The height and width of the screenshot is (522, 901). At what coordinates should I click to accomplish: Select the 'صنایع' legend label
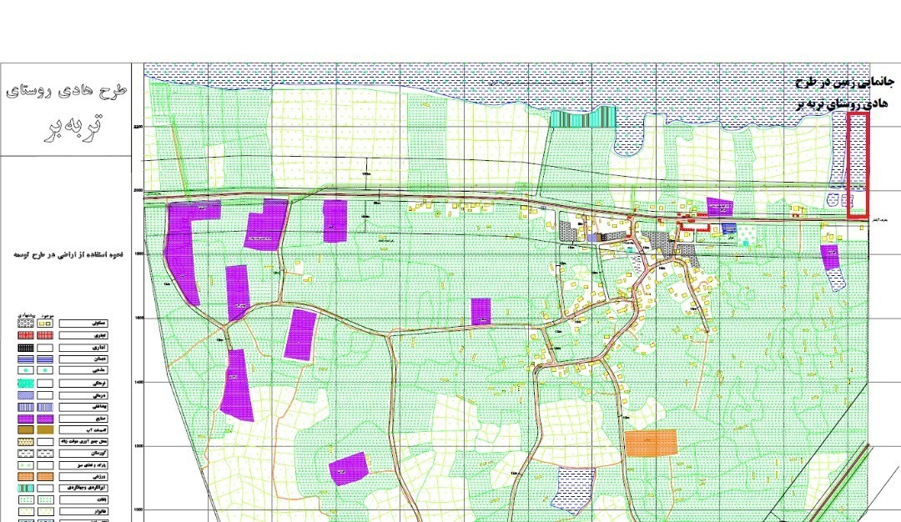83,419
